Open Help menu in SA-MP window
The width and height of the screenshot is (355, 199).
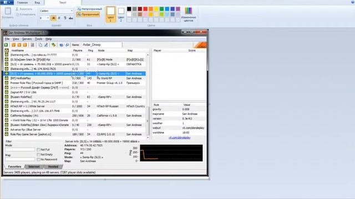pos(48,39)
